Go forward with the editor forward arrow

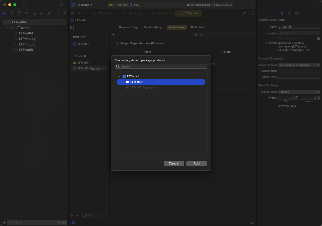pos(84,13)
